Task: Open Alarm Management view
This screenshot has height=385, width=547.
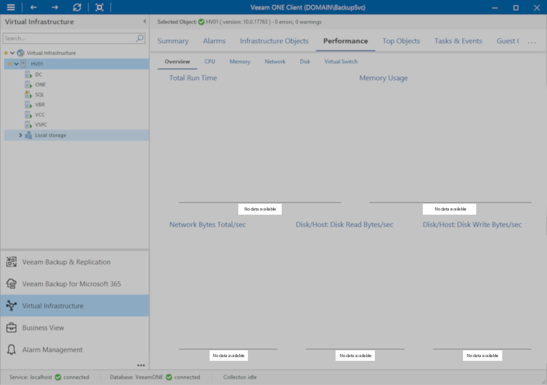Action: (75, 350)
